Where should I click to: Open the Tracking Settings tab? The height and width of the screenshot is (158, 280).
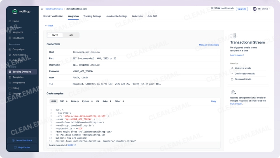click(92, 16)
